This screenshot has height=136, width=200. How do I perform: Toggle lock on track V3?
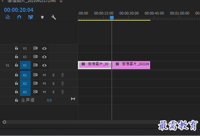(x=17, y=48)
